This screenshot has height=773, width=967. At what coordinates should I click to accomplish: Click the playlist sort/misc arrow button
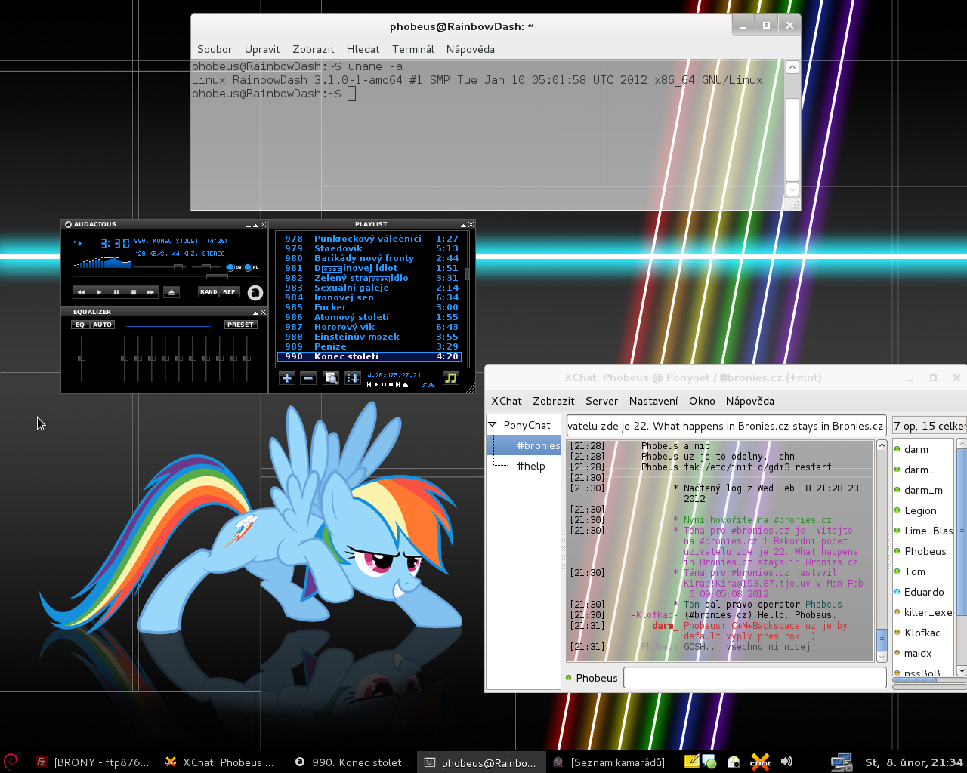[352, 378]
